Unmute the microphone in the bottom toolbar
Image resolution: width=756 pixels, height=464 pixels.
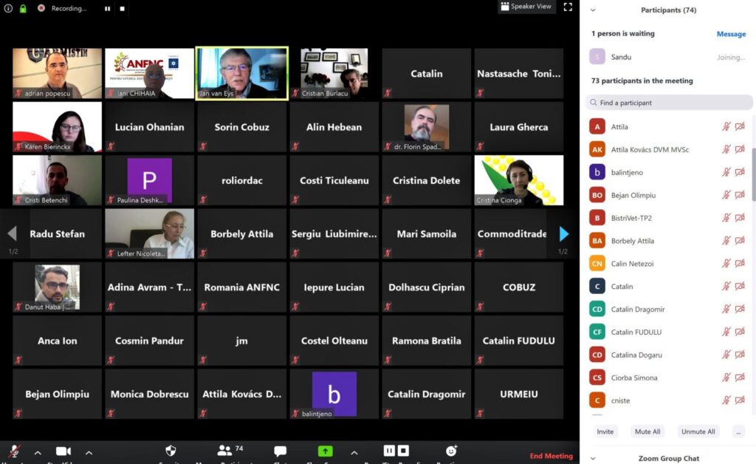tap(14, 451)
